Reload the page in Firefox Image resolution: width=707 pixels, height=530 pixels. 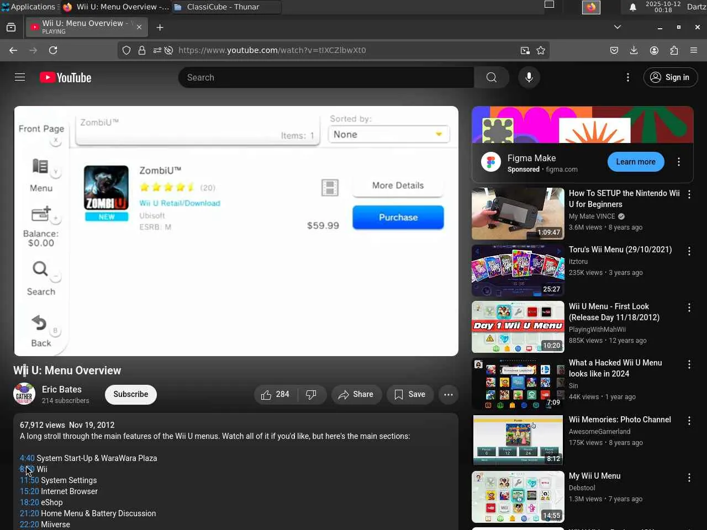point(53,50)
